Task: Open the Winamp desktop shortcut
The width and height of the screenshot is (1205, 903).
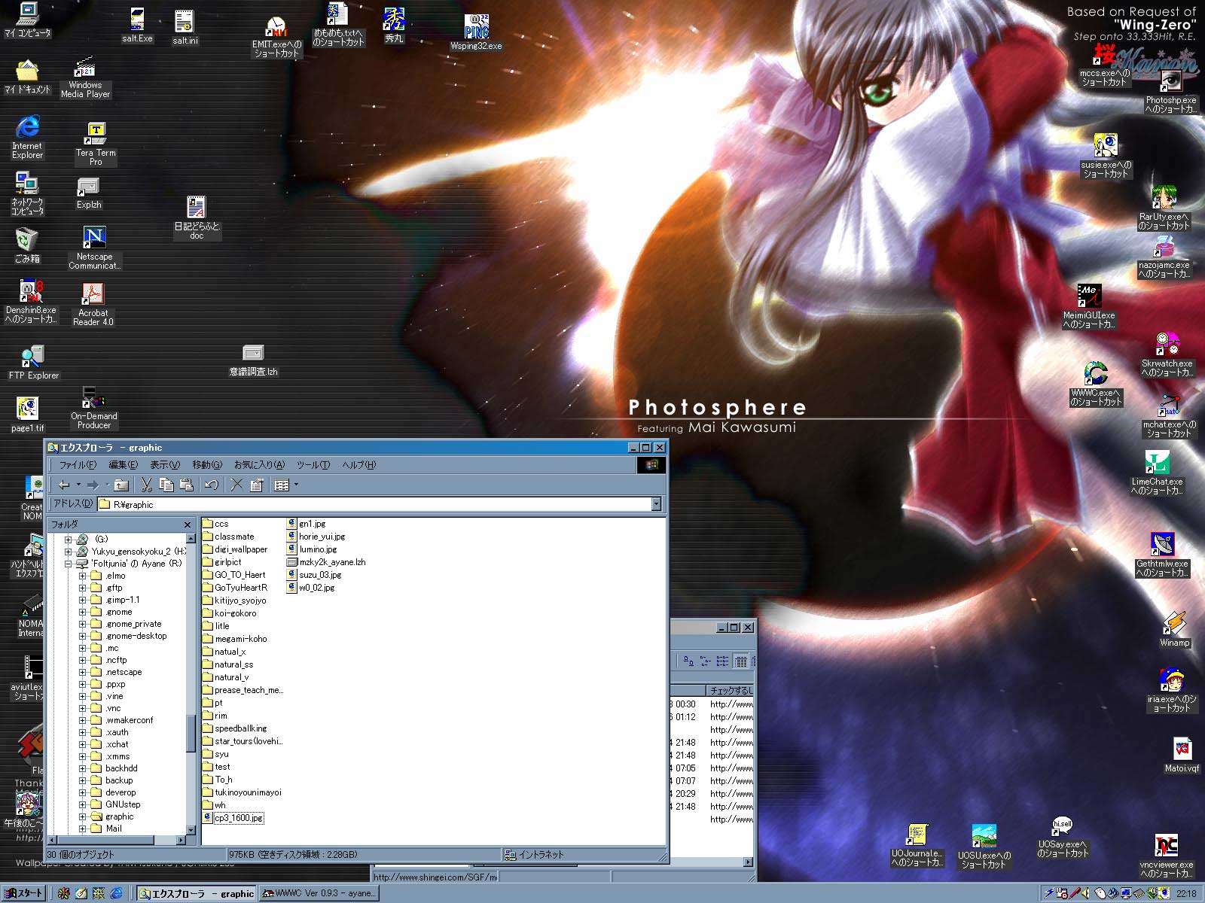Action: [x=1174, y=629]
